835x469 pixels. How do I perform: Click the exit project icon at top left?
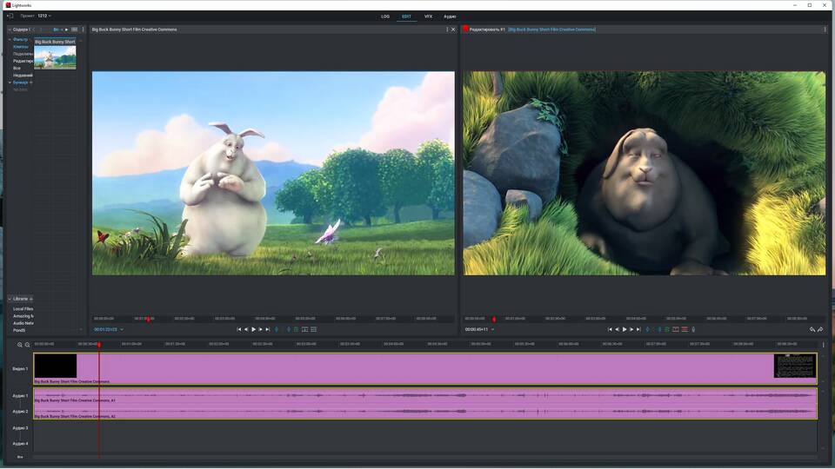tap(10, 16)
